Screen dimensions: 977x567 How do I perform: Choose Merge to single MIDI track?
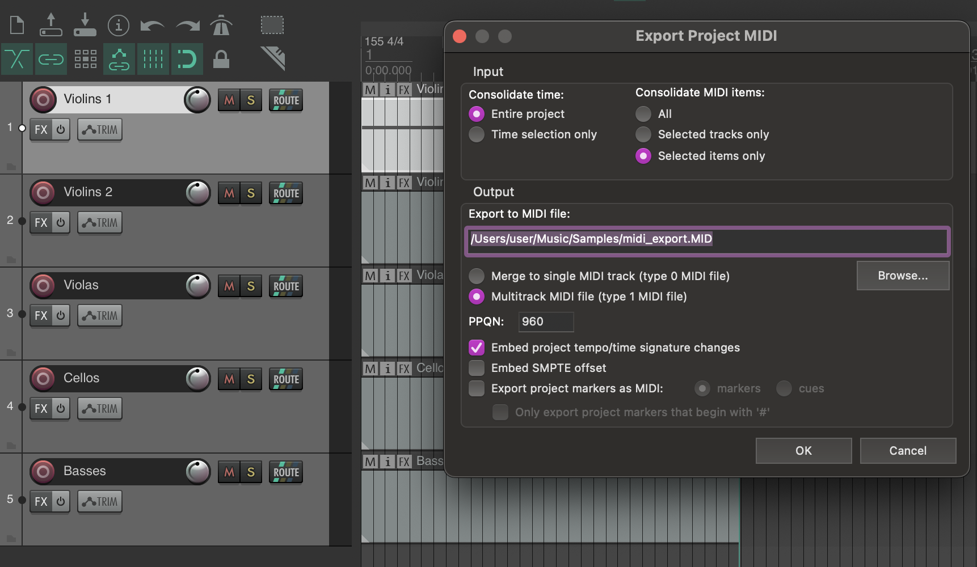(477, 276)
